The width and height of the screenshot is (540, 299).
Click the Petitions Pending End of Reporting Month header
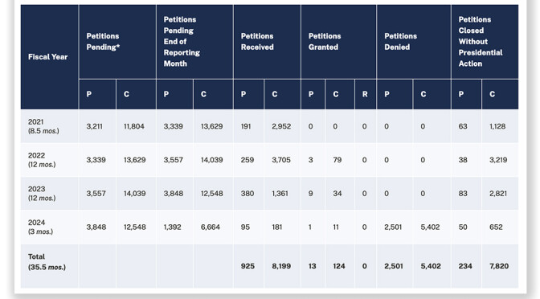tap(194, 42)
